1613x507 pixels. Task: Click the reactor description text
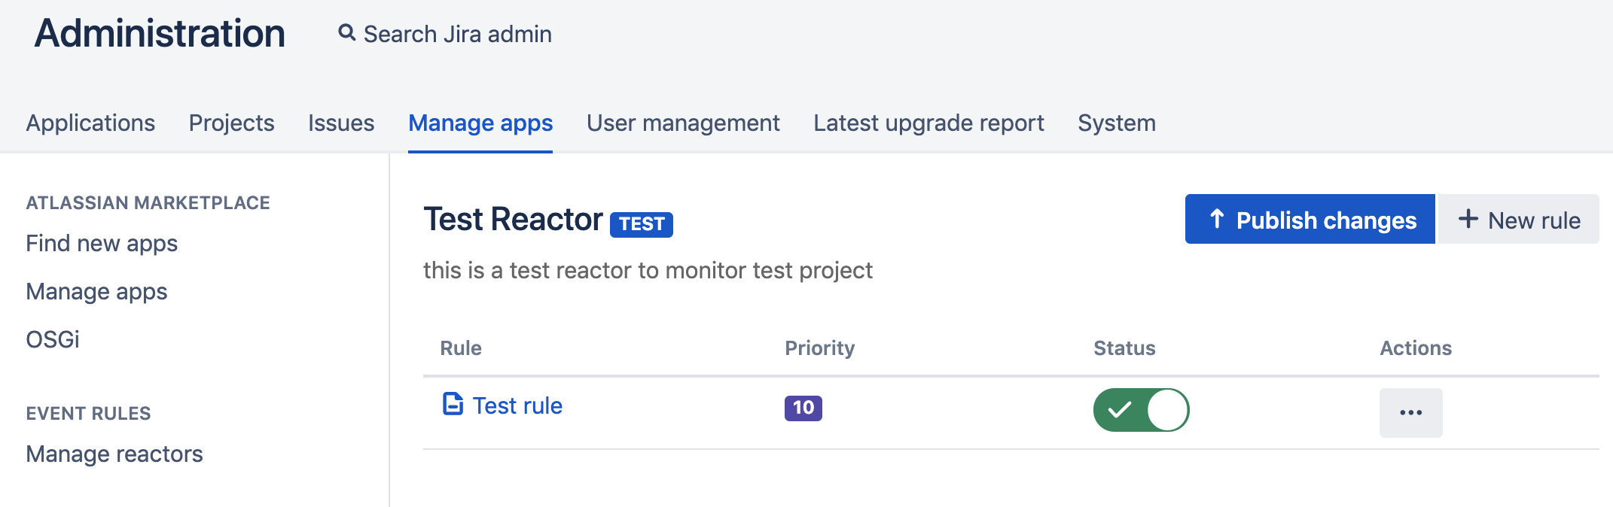648,271
